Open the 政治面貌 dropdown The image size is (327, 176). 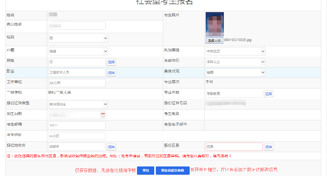[235, 51]
